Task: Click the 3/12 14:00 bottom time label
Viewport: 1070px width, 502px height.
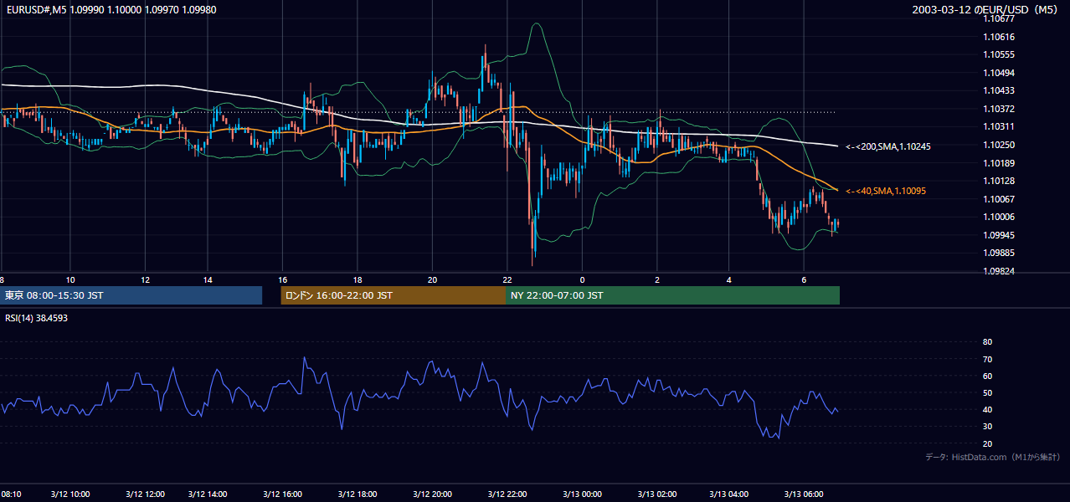Action: click(209, 494)
